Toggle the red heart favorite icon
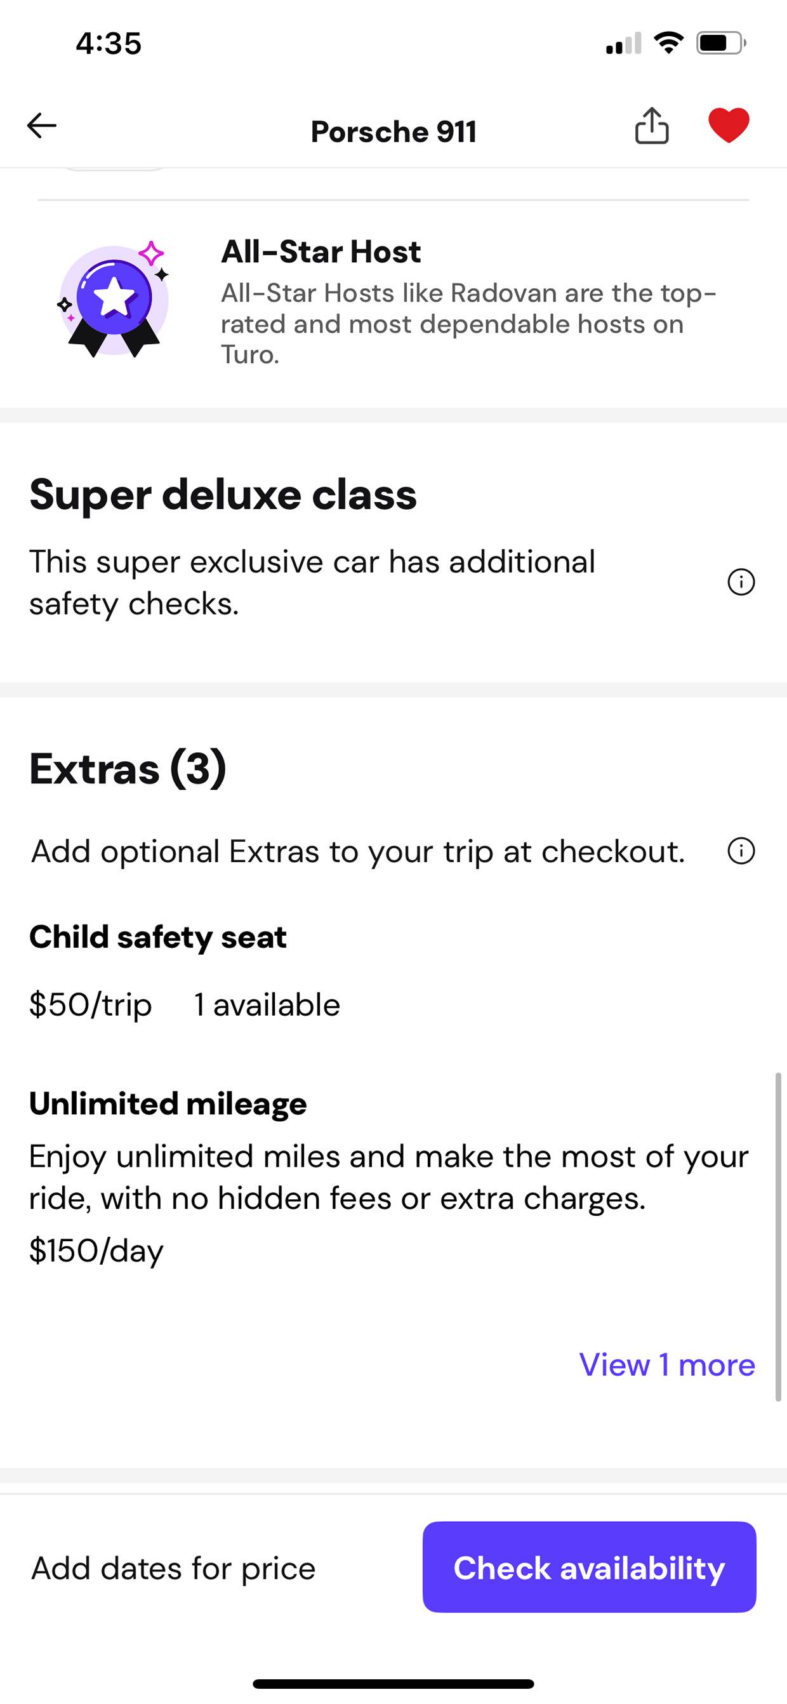787x1704 pixels. (729, 125)
